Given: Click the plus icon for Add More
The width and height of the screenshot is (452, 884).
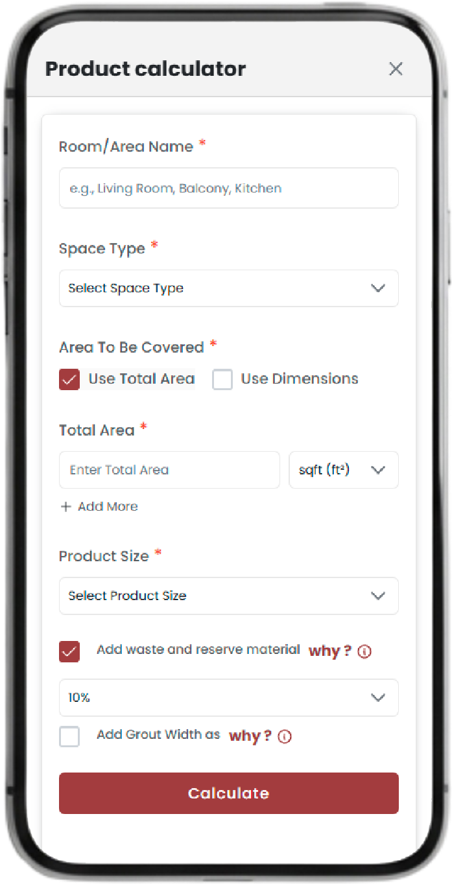Looking at the screenshot, I should tap(65, 507).
